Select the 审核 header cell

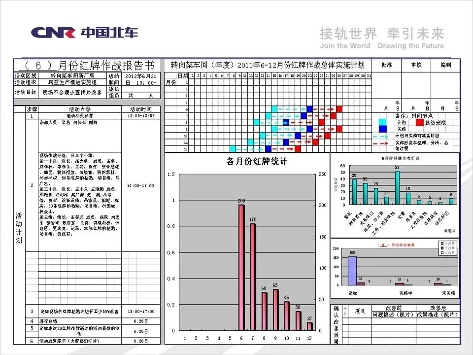pos(416,65)
